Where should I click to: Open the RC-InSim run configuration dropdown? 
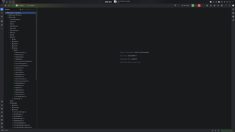186,5
